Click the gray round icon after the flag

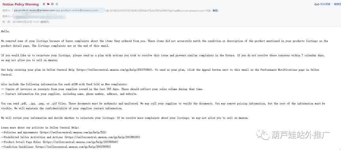tap(52, 4)
